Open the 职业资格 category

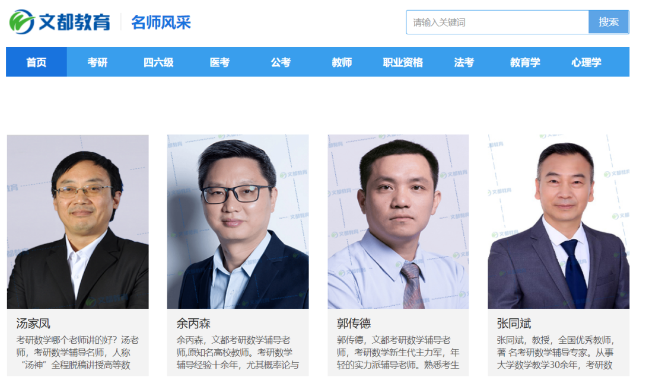tap(403, 62)
